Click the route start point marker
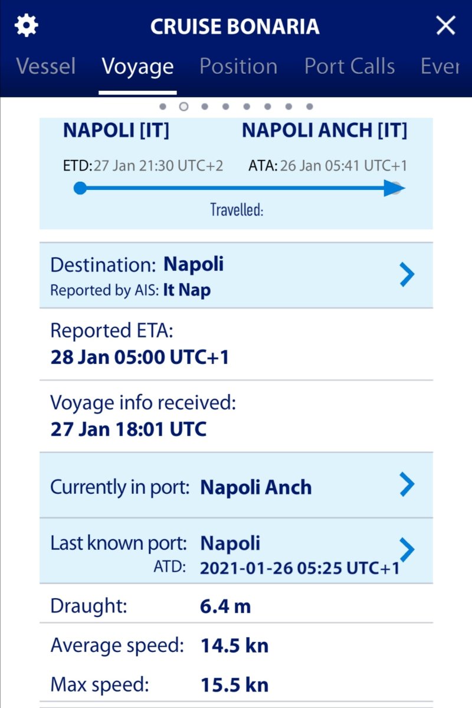 [x=80, y=189]
